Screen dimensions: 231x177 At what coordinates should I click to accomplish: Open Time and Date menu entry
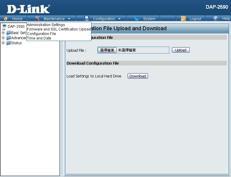tap(39, 38)
